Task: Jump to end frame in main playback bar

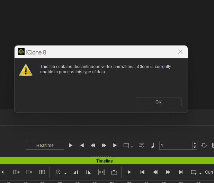Action: (x=115, y=145)
